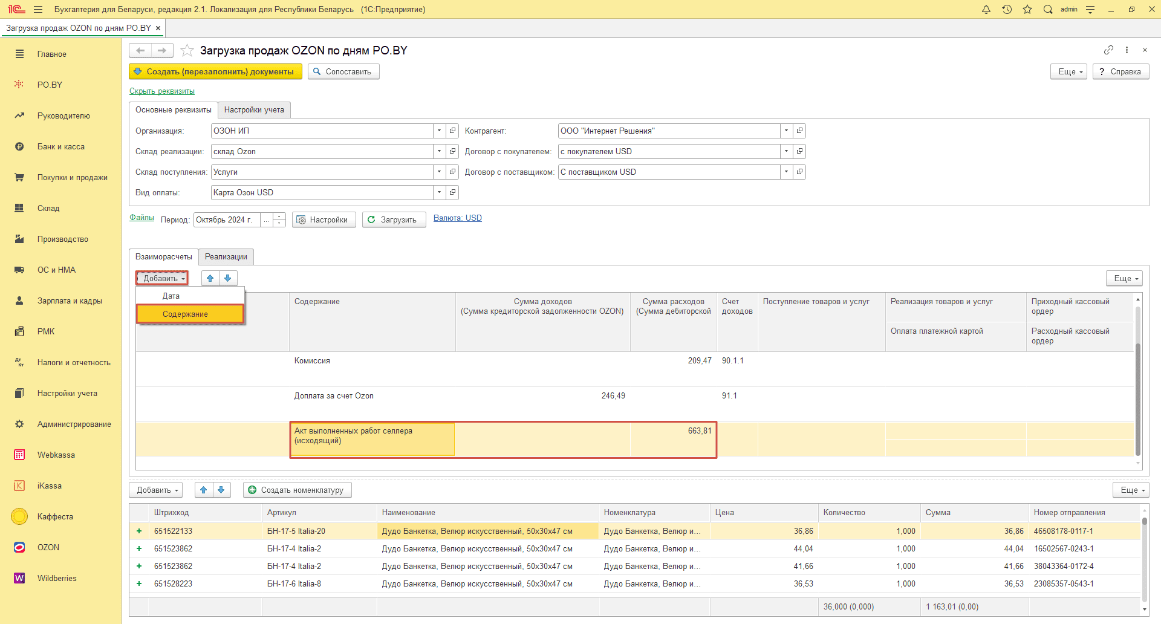The height and width of the screenshot is (624, 1161).
Task: Move product row up in lower table
Action: coord(204,490)
